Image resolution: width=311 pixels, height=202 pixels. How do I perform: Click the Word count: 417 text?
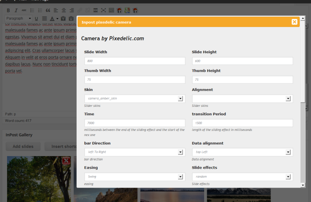18,120
